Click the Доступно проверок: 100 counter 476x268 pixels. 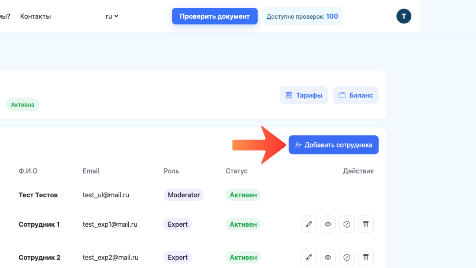coord(302,16)
